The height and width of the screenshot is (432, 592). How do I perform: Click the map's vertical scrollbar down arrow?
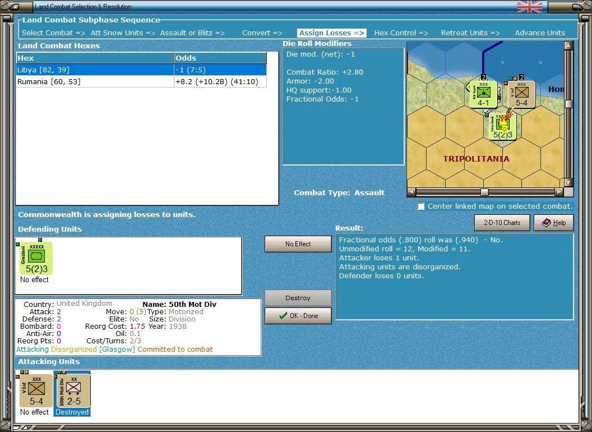(568, 182)
